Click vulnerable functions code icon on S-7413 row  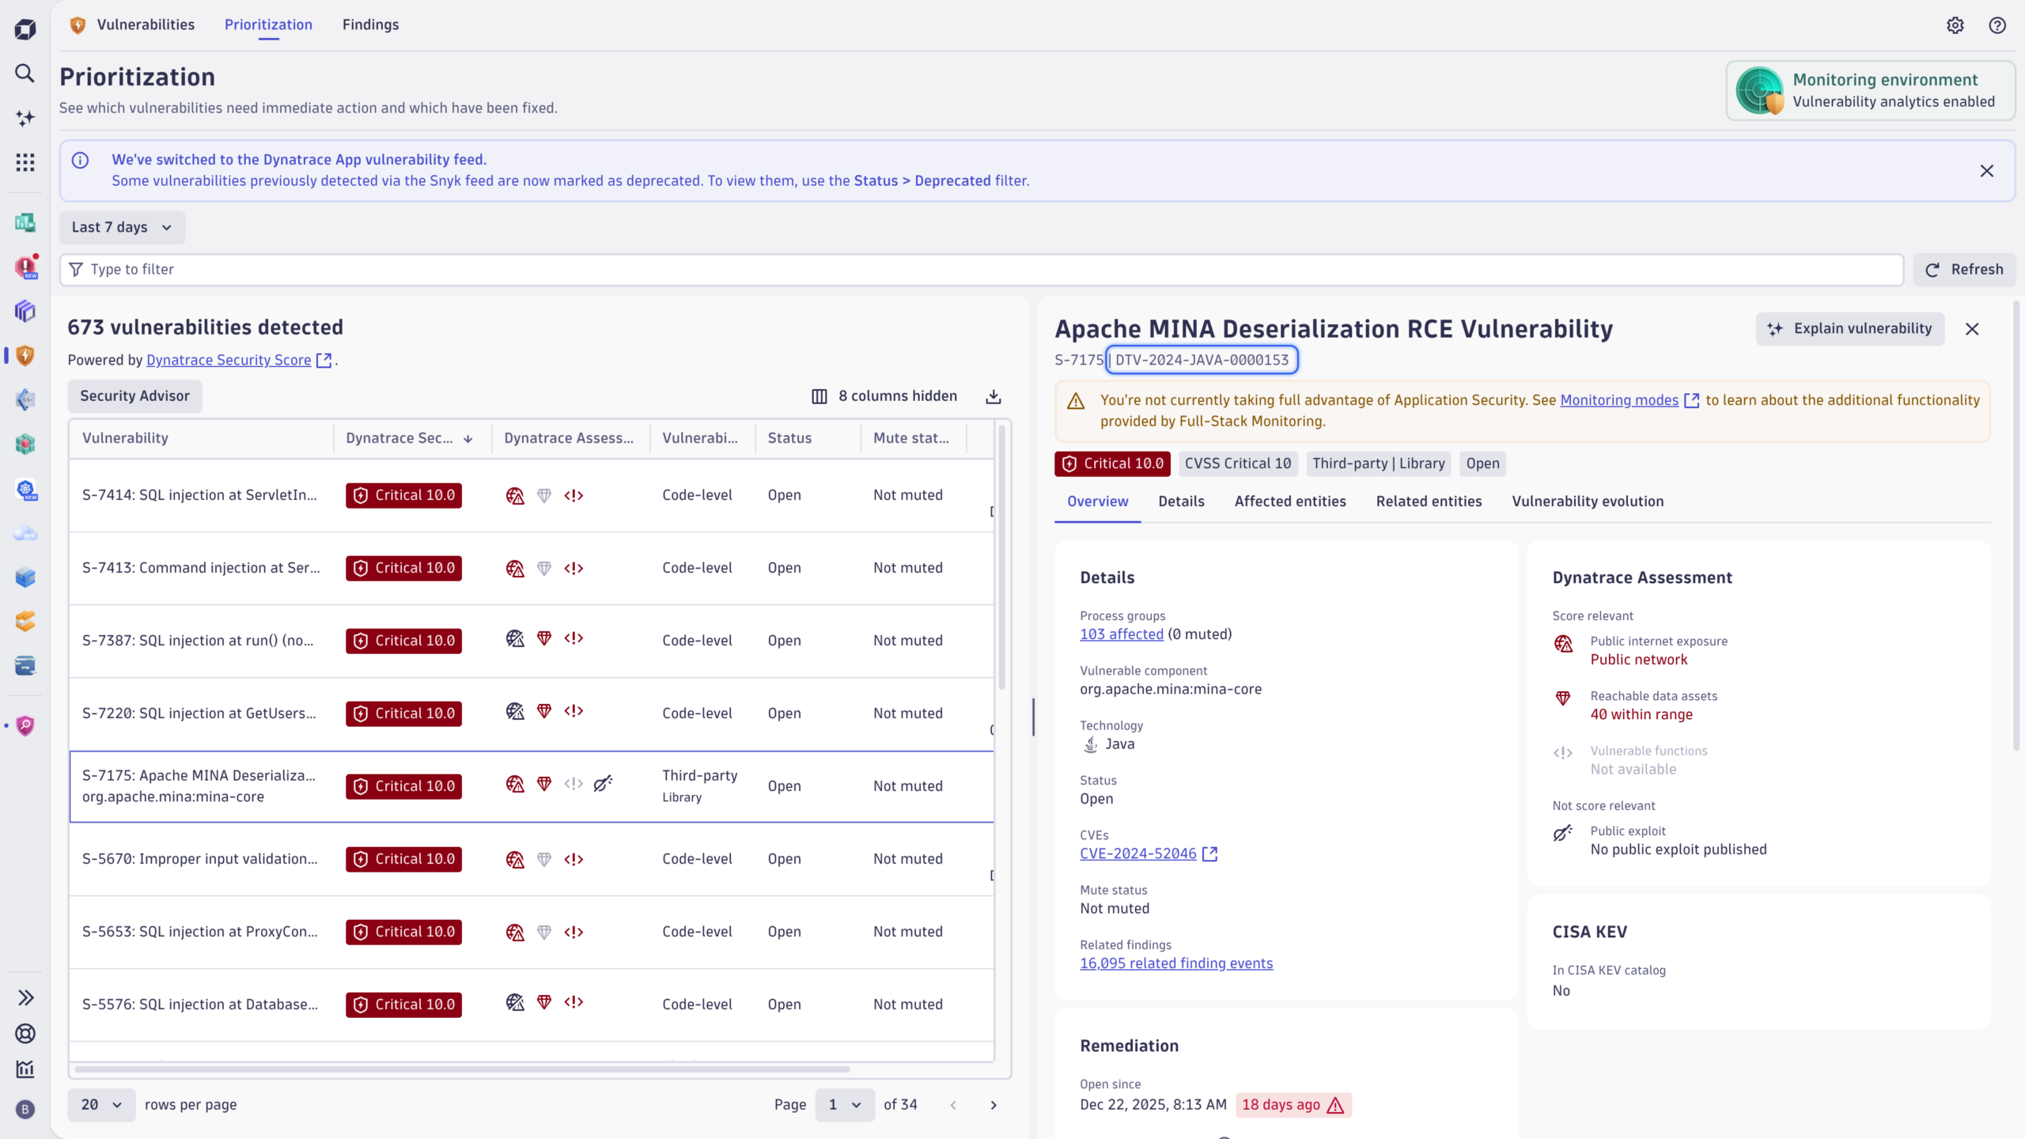coord(573,568)
